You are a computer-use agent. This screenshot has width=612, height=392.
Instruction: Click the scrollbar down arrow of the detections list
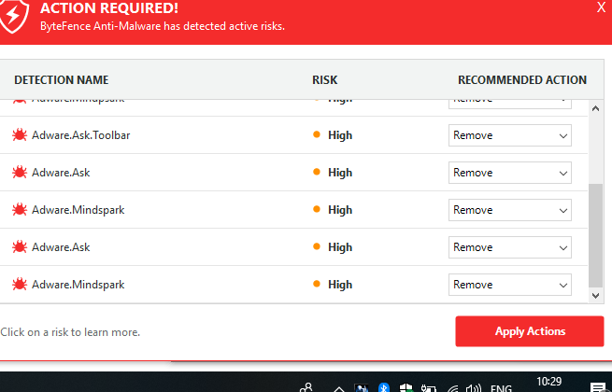[595, 296]
